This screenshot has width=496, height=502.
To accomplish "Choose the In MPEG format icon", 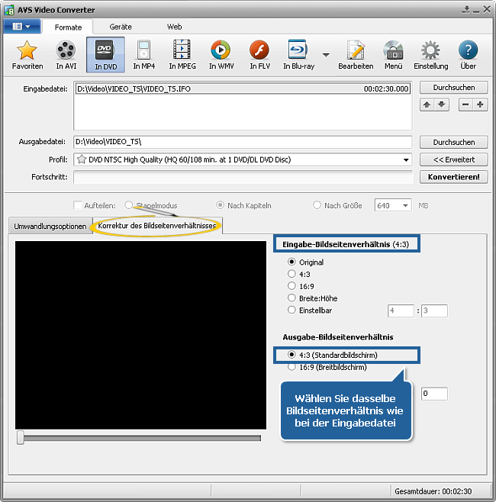I will click(x=182, y=55).
